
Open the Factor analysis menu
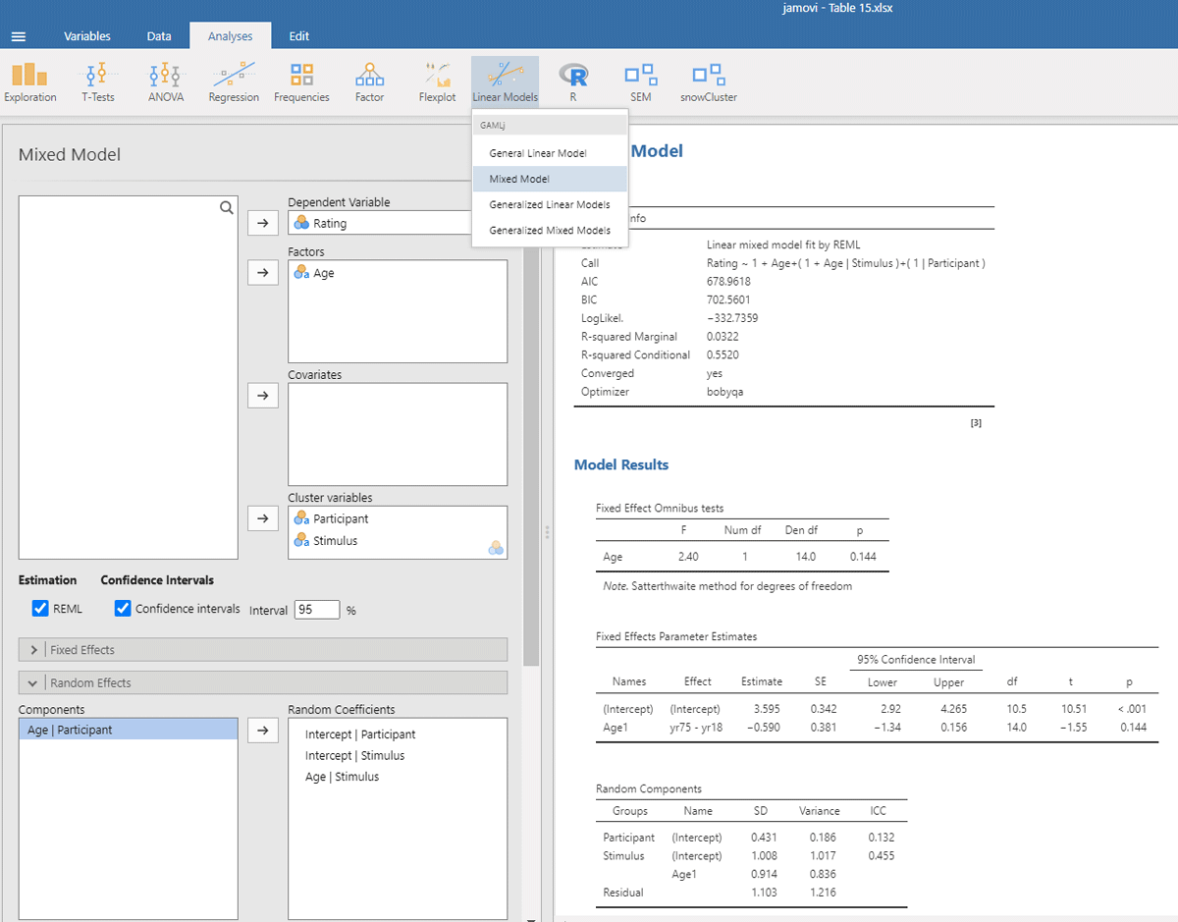click(369, 82)
